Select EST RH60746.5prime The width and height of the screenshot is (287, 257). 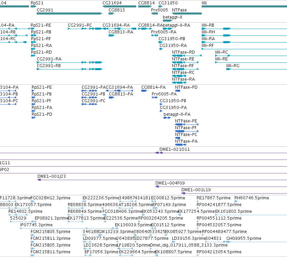pos(252,198)
